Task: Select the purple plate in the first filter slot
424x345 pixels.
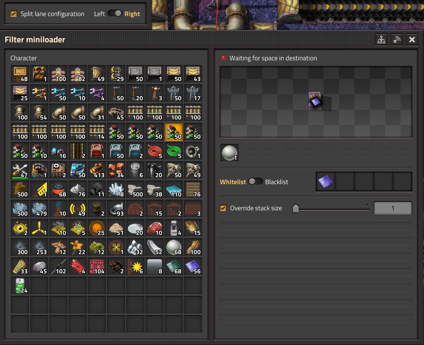Action: (326, 182)
